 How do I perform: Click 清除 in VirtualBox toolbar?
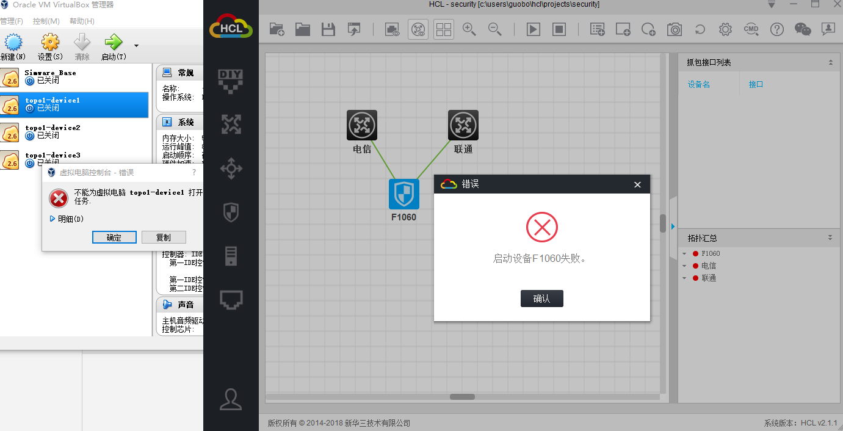tap(82, 47)
